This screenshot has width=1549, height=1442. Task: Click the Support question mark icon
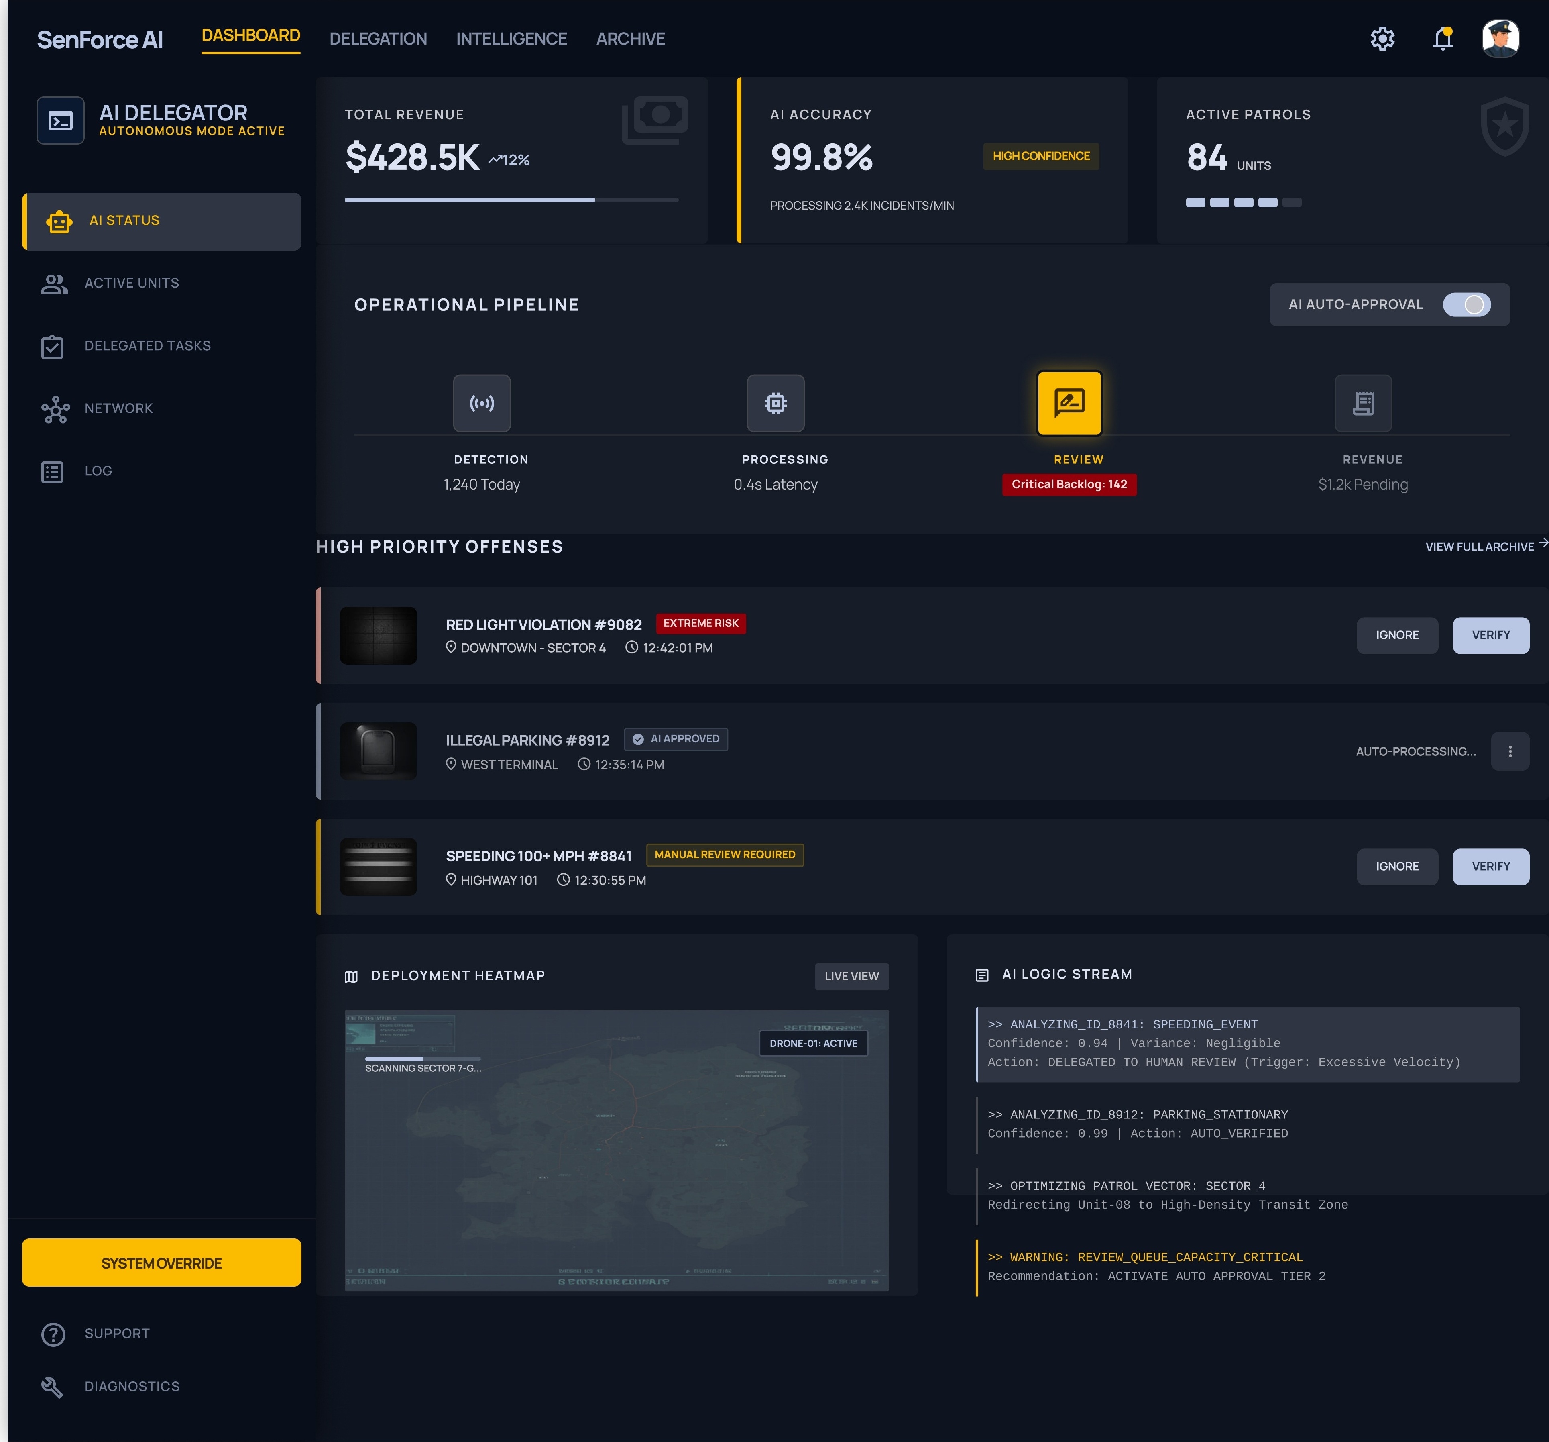(53, 1334)
